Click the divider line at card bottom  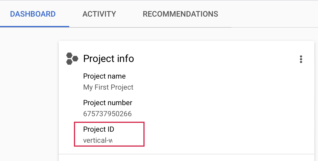186,154
